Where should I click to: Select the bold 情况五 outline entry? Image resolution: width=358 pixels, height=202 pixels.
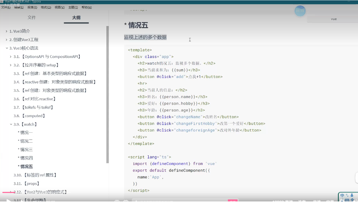(25, 166)
